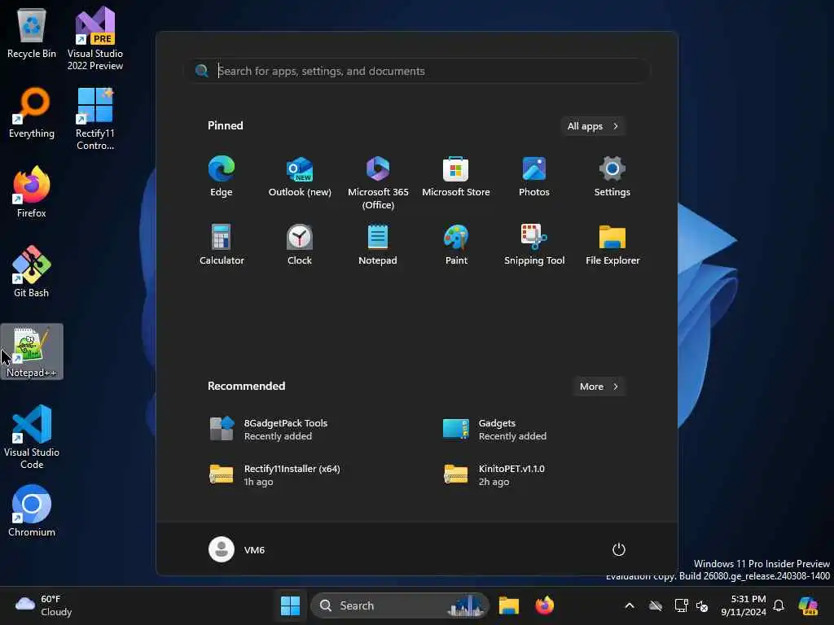The height and width of the screenshot is (625, 834).
Task: Open clock and date 5:31 PM
Action: [x=744, y=605]
